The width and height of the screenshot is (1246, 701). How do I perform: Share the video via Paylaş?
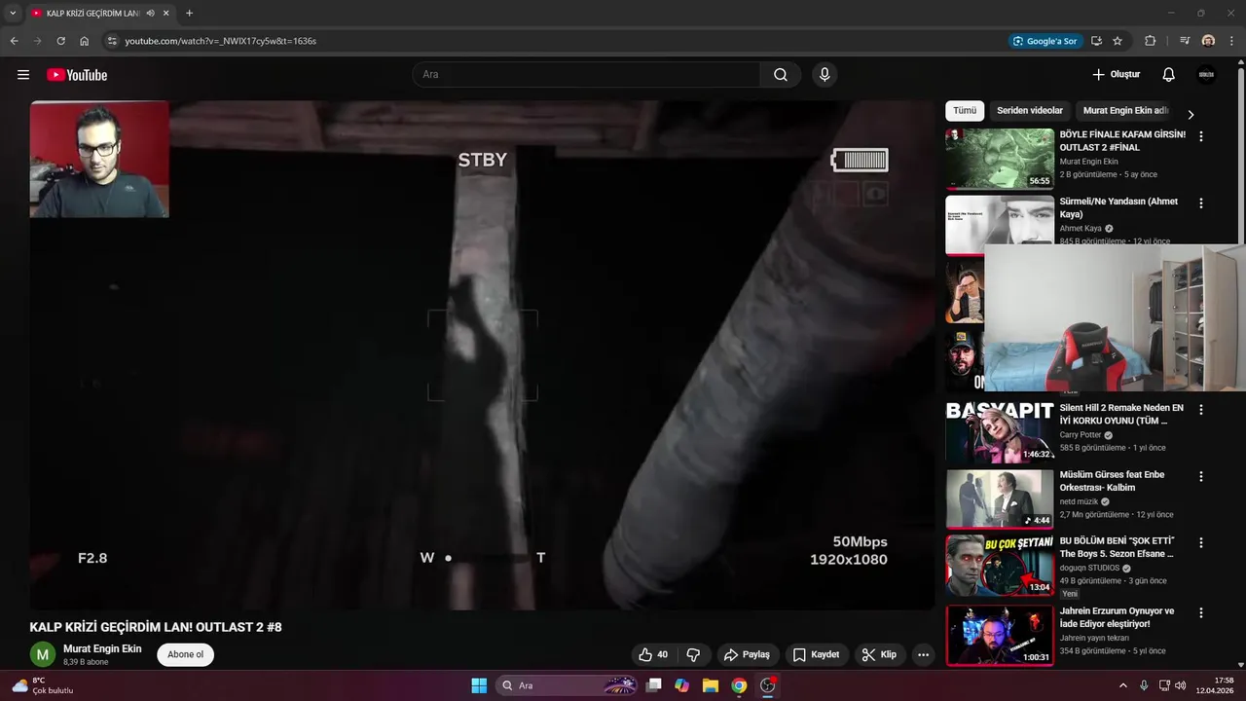click(x=747, y=654)
